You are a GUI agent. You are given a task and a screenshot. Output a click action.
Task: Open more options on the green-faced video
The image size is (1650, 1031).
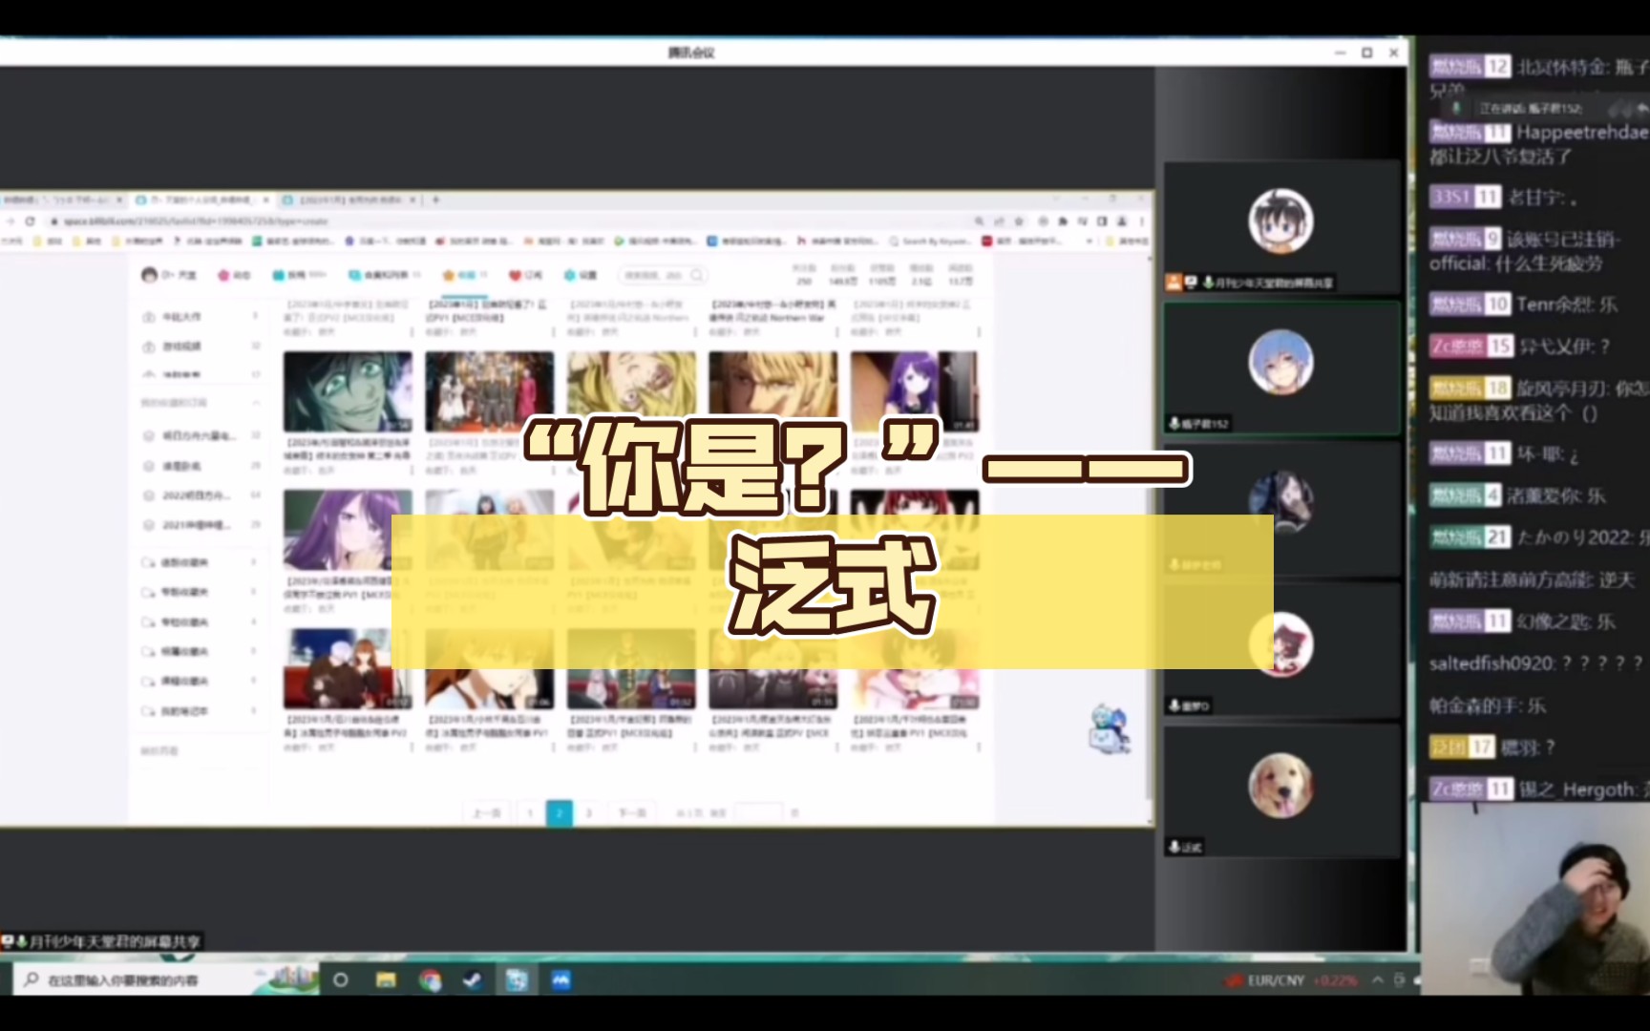412,471
